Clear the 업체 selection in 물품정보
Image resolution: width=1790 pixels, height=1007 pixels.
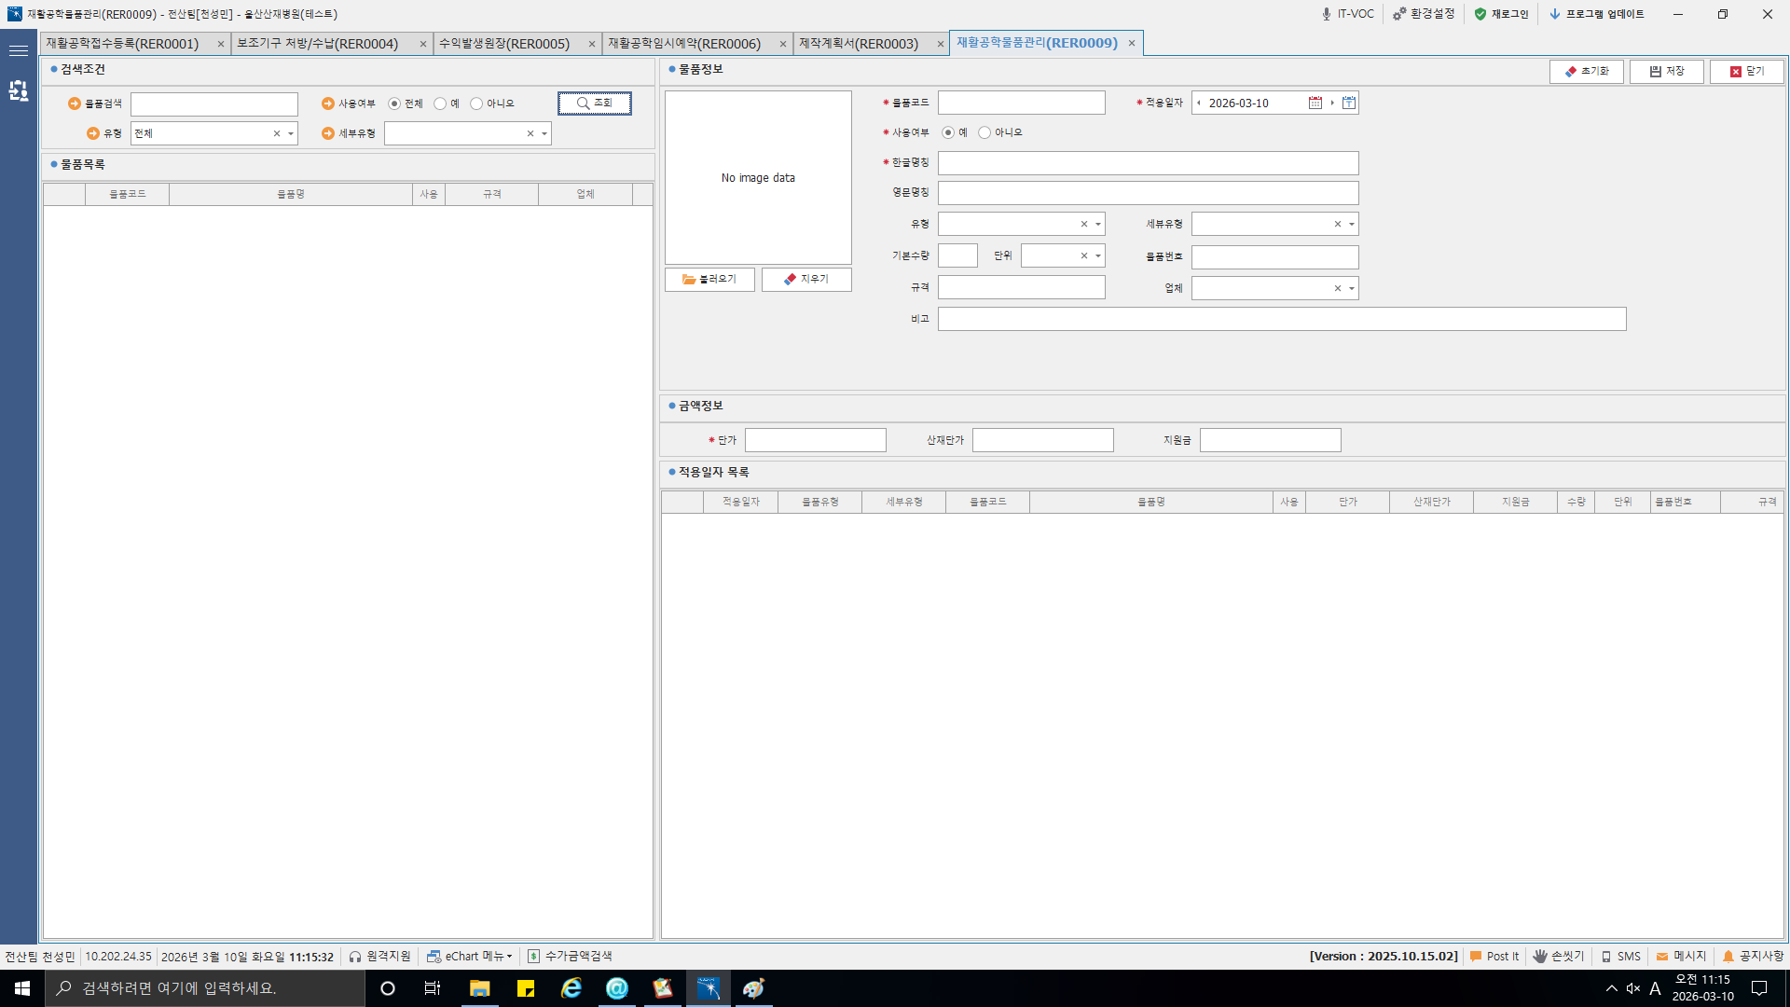[1338, 288]
